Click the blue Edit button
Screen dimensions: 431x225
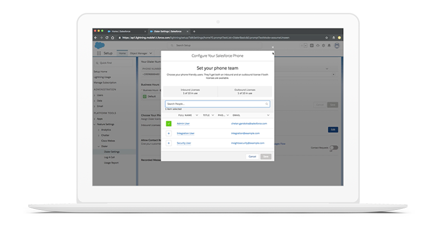333,129
